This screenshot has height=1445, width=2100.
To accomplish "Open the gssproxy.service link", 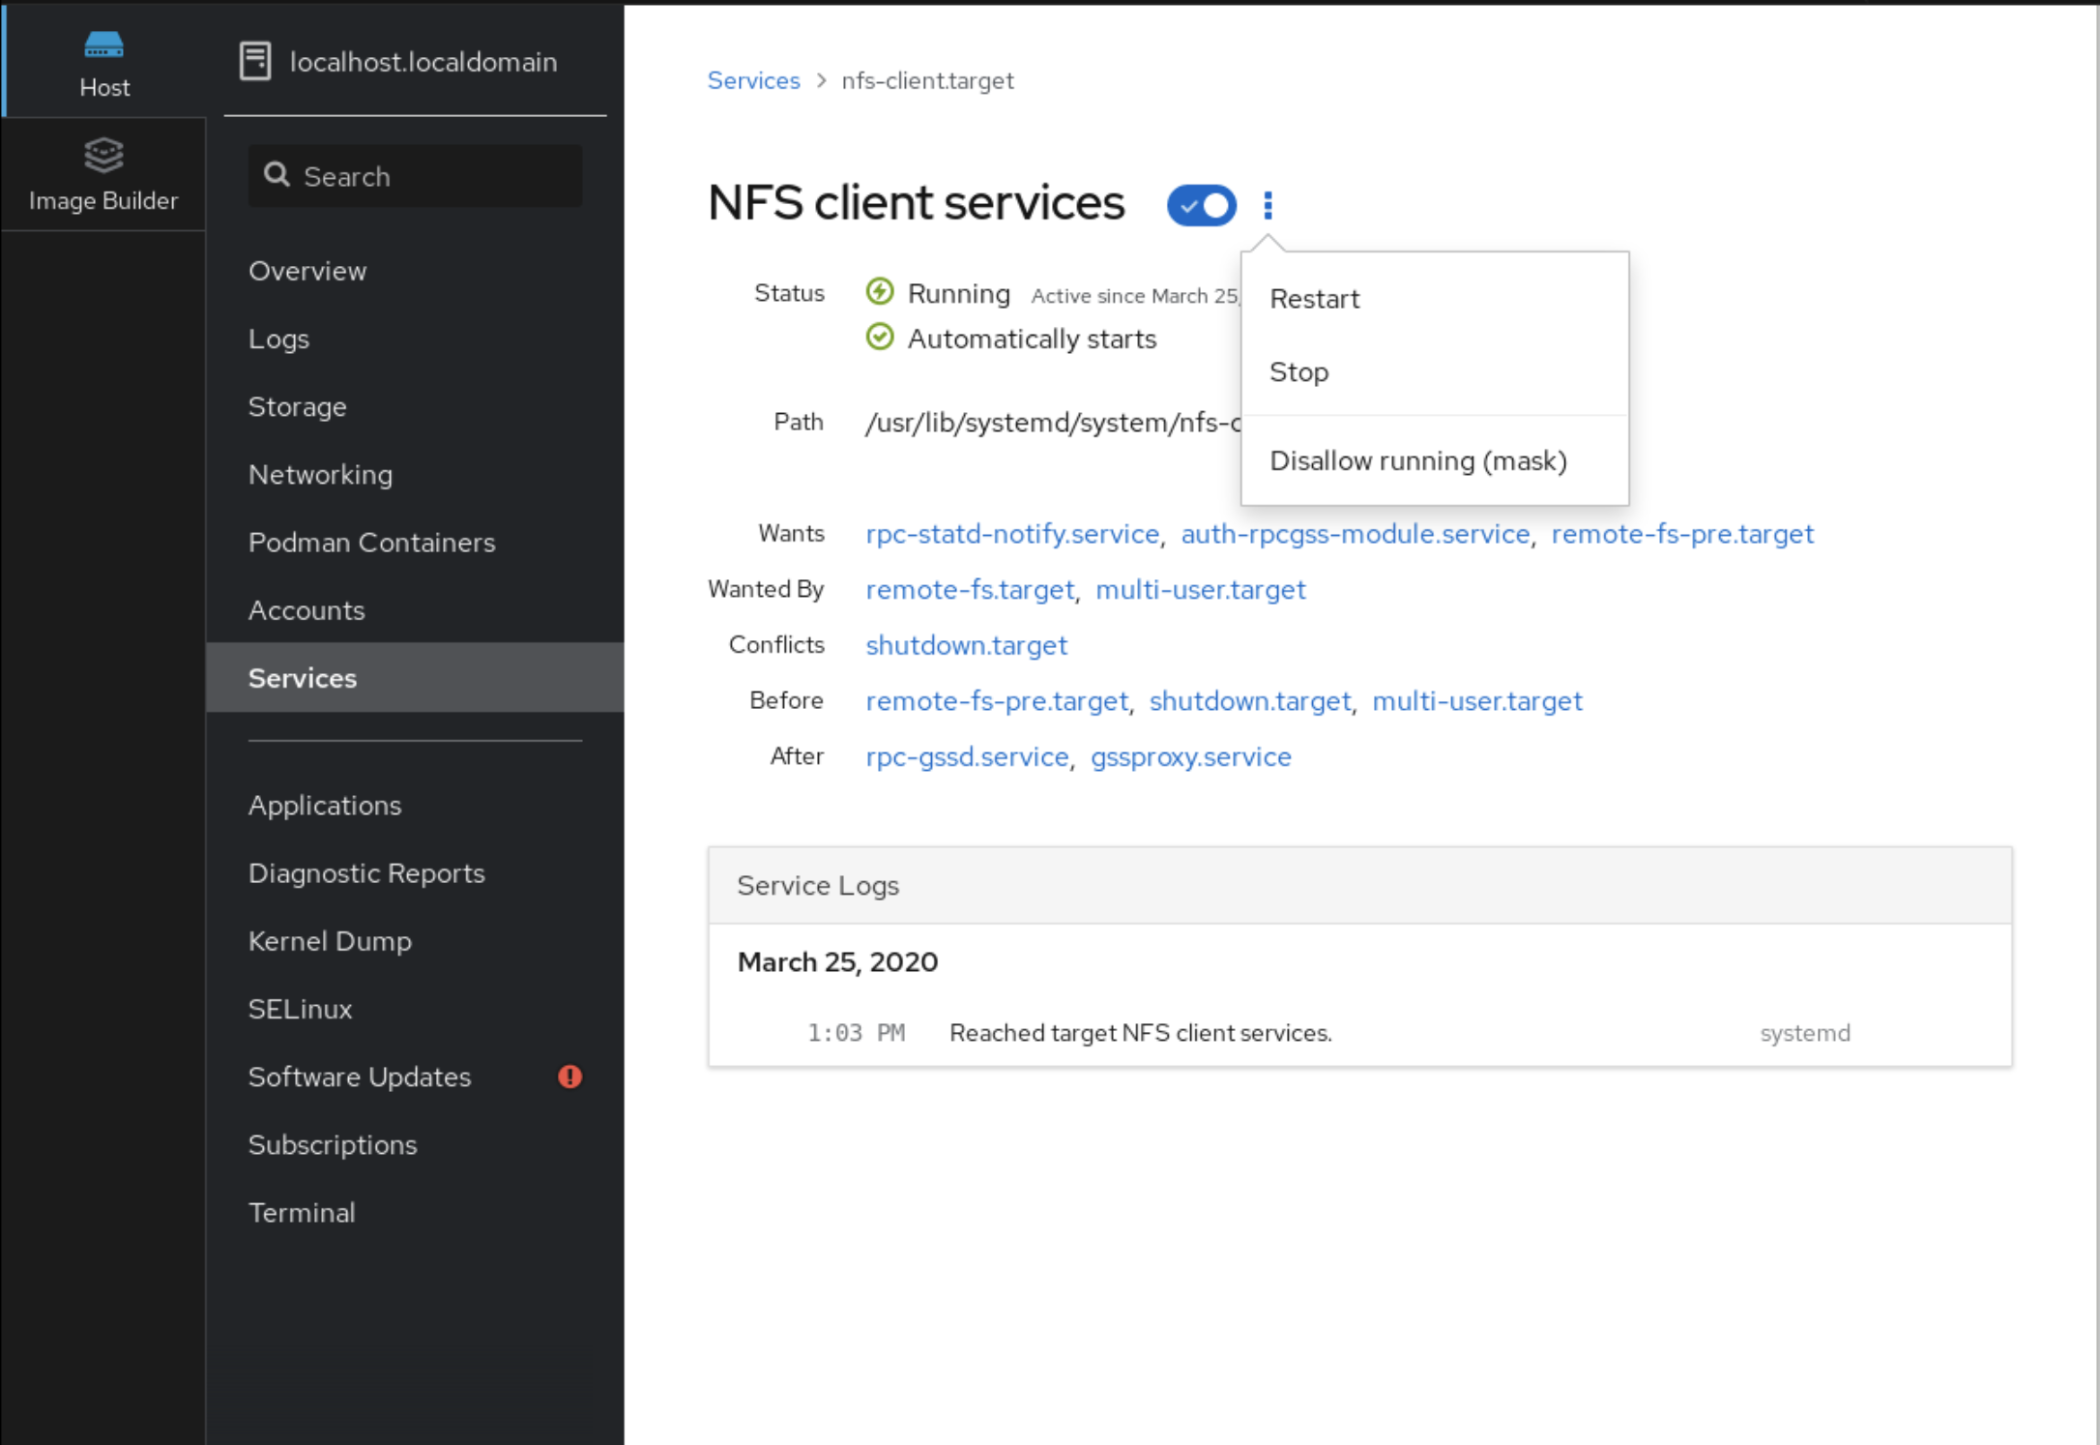I will click(1190, 756).
